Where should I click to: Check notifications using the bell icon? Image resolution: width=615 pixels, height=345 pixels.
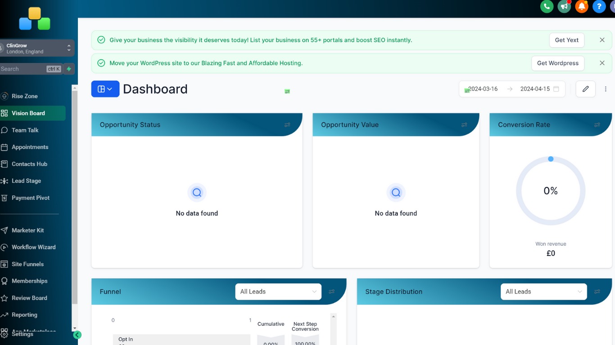(x=582, y=7)
